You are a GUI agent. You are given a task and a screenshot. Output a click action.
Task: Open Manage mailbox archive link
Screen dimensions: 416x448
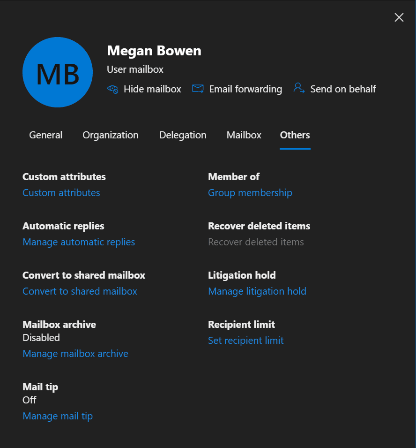tap(75, 354)
